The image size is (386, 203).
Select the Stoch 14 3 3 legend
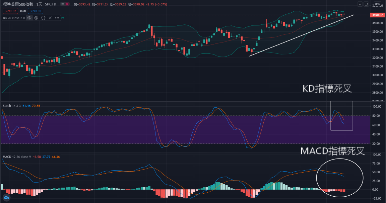11,106
